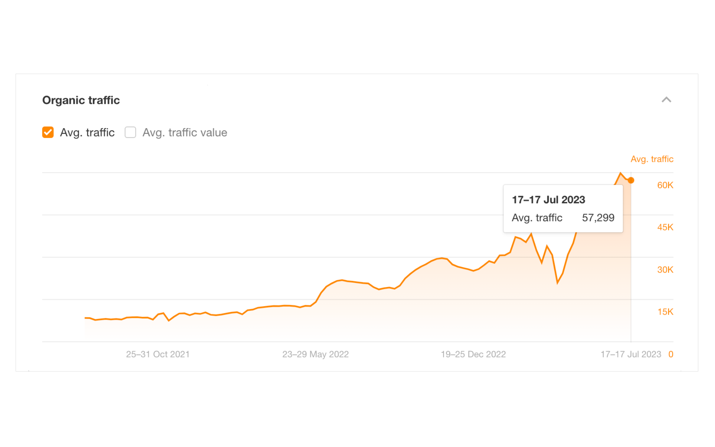The image size is (715, 447).
Task: Click the 60K y-axis label
Action: tap(665, 185)
